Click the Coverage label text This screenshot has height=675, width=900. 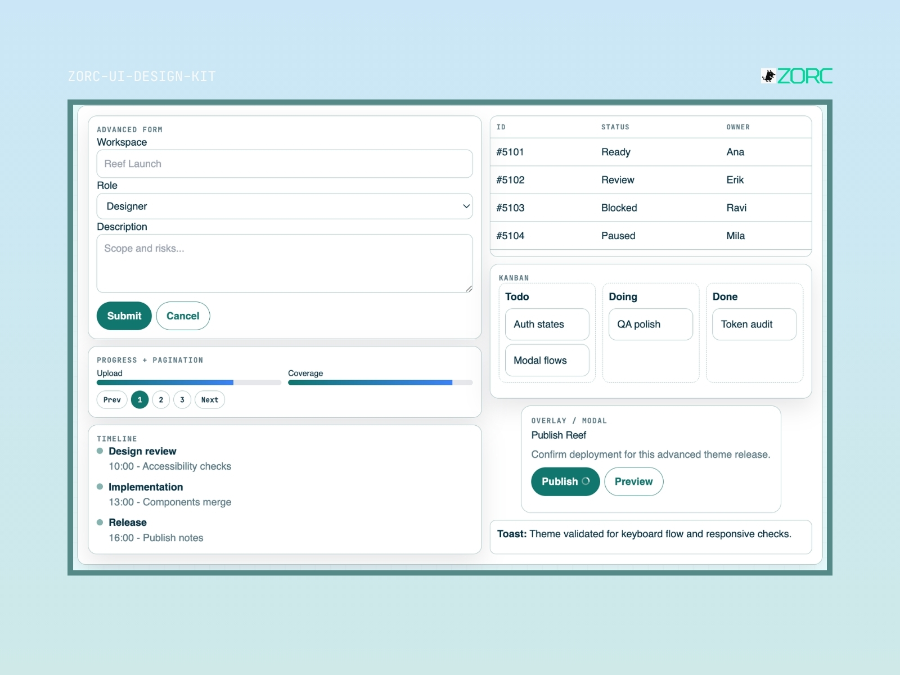(x=305, y=373)
